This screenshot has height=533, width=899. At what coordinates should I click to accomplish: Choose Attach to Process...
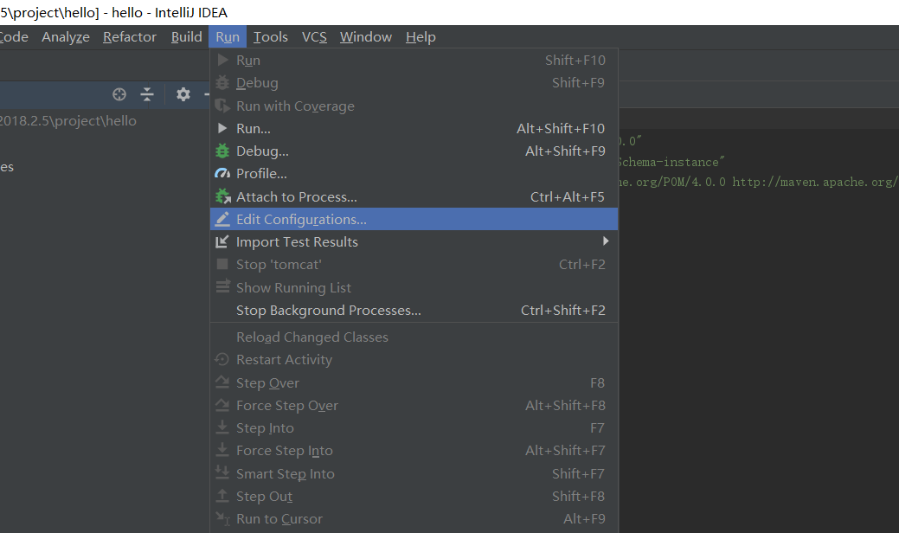(x=414, y=196)
